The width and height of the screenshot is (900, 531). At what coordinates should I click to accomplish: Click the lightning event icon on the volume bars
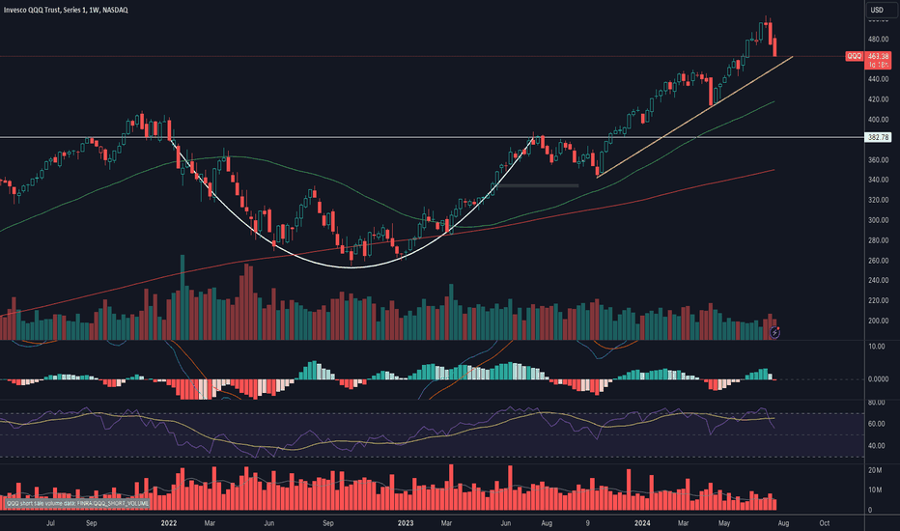pyautogui.click(x=774, y=332)
